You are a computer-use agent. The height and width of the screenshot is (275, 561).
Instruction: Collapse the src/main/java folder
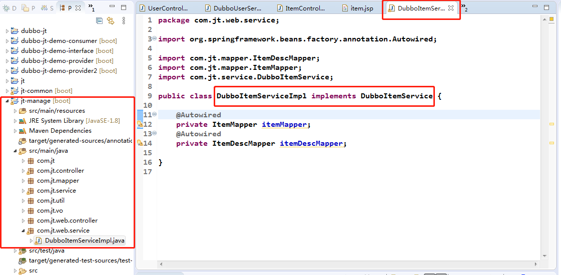pos(15,151)
